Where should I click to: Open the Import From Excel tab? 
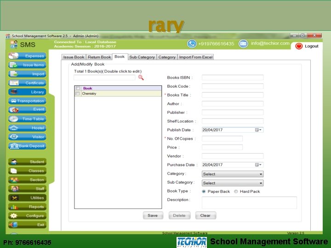[x=196, y=57]
